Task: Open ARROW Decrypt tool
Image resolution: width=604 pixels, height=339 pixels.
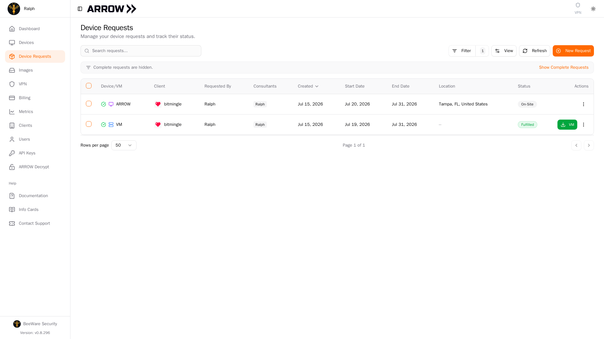Action: (x=35, y=167)
